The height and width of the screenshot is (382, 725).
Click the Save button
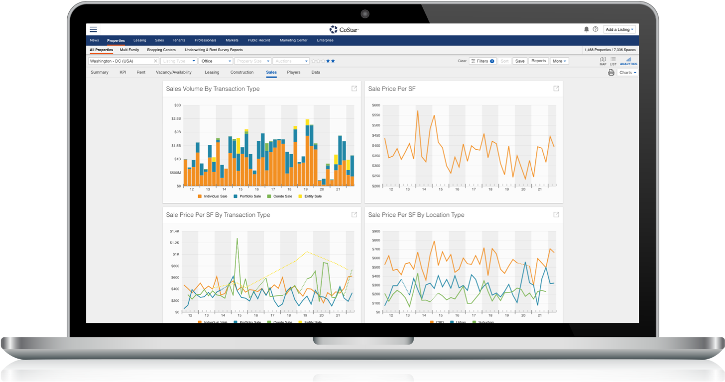520,61
